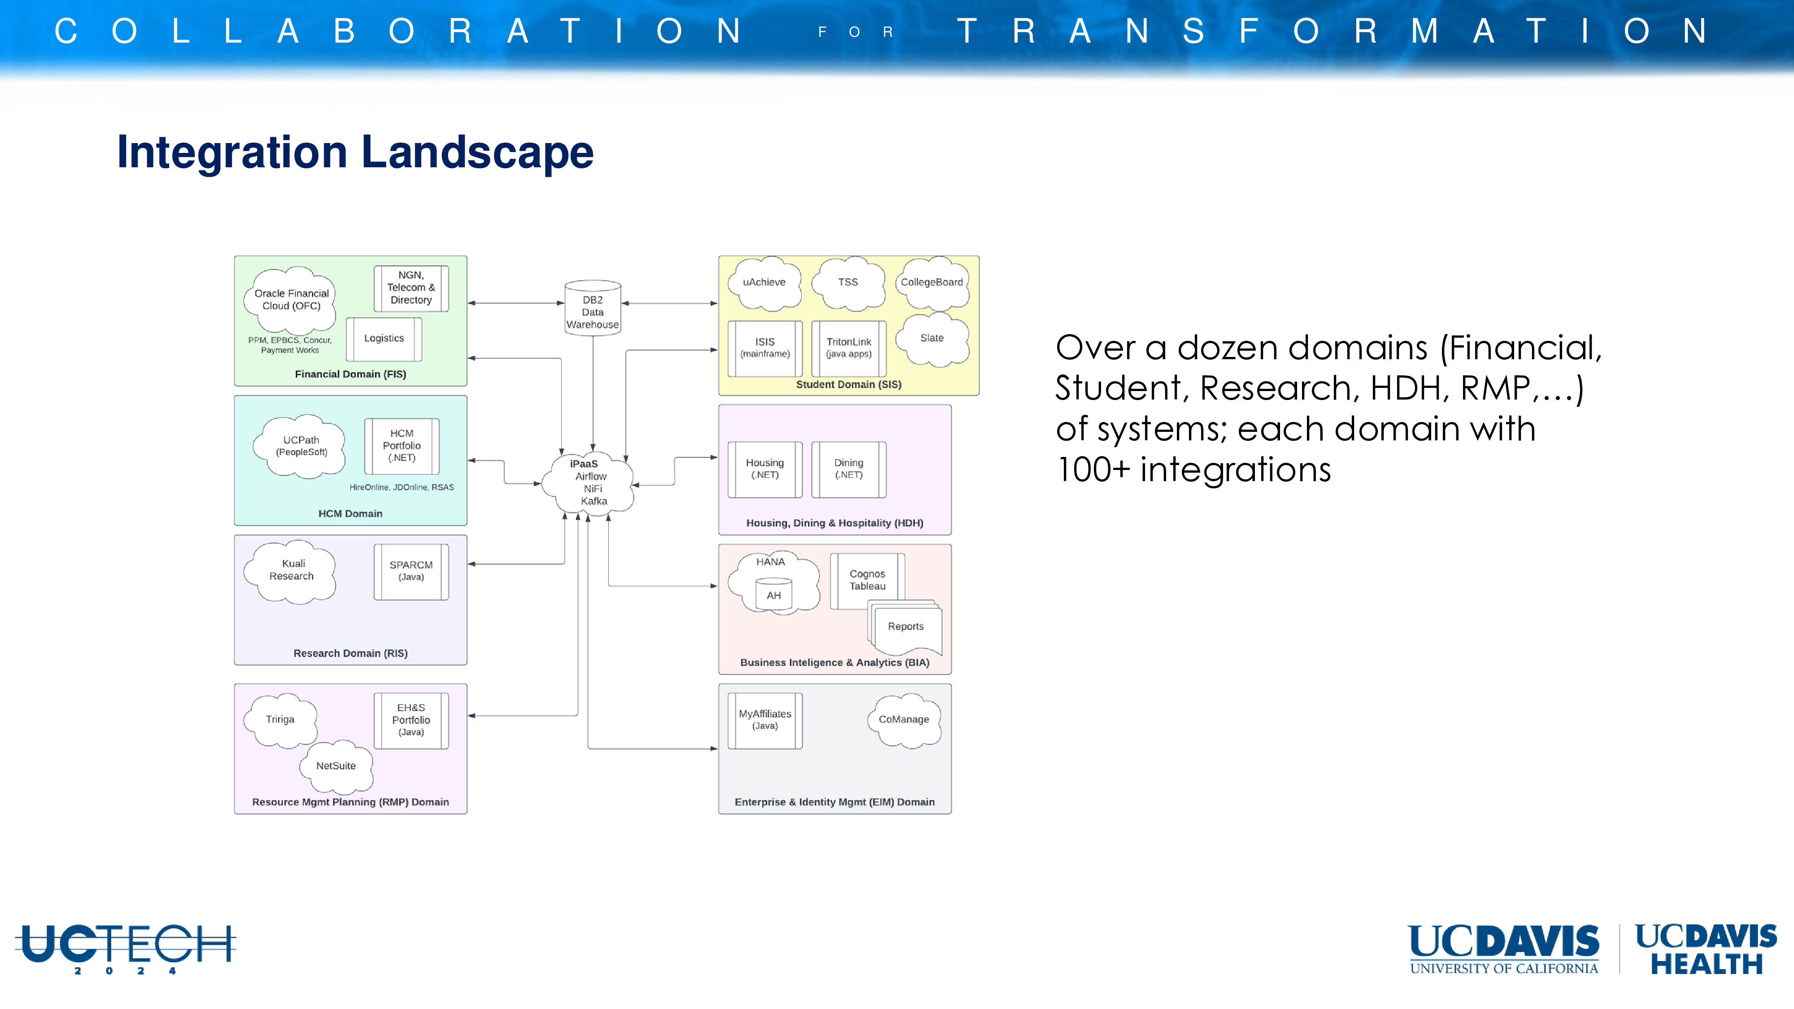Click the MyAffiliates (Java) box

coord(765,720)
